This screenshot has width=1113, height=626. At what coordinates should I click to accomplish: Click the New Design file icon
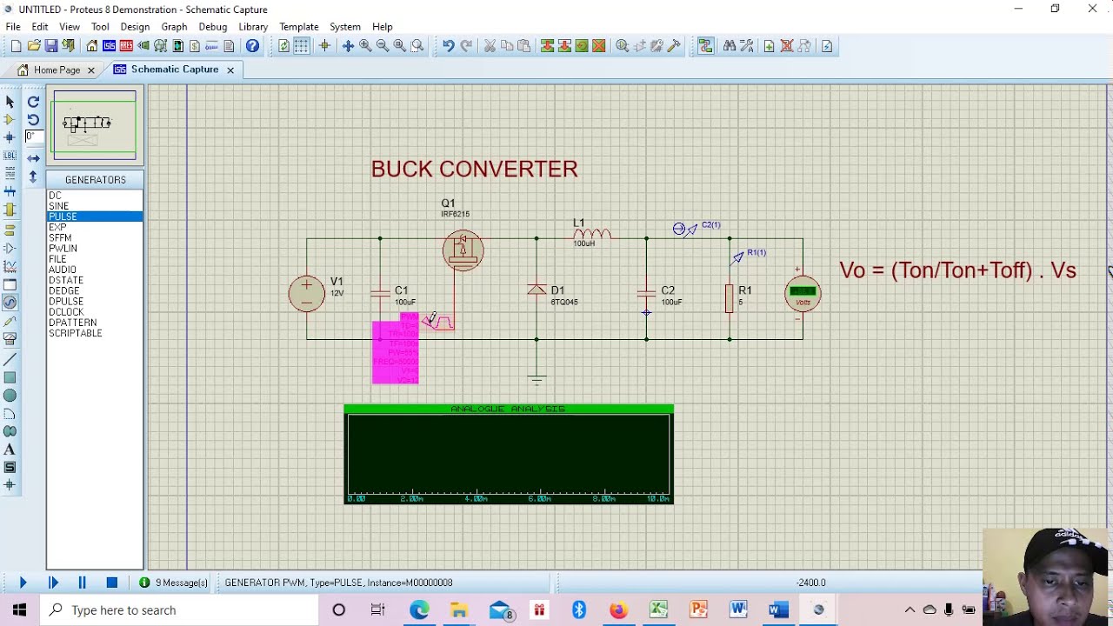point(16,46)
